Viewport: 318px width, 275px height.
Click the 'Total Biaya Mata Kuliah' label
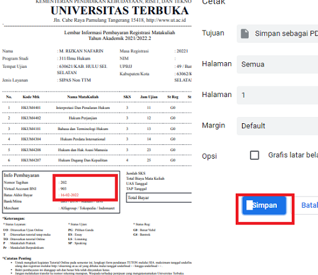click(x=145, y=179)
